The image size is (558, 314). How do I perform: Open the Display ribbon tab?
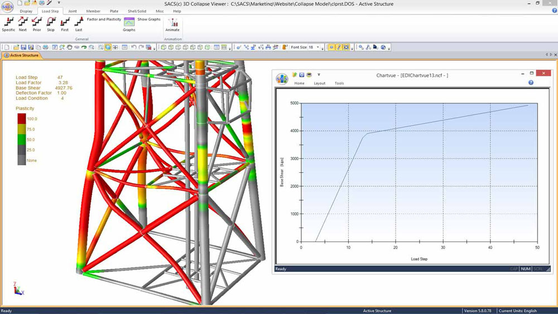coord(26,11)
